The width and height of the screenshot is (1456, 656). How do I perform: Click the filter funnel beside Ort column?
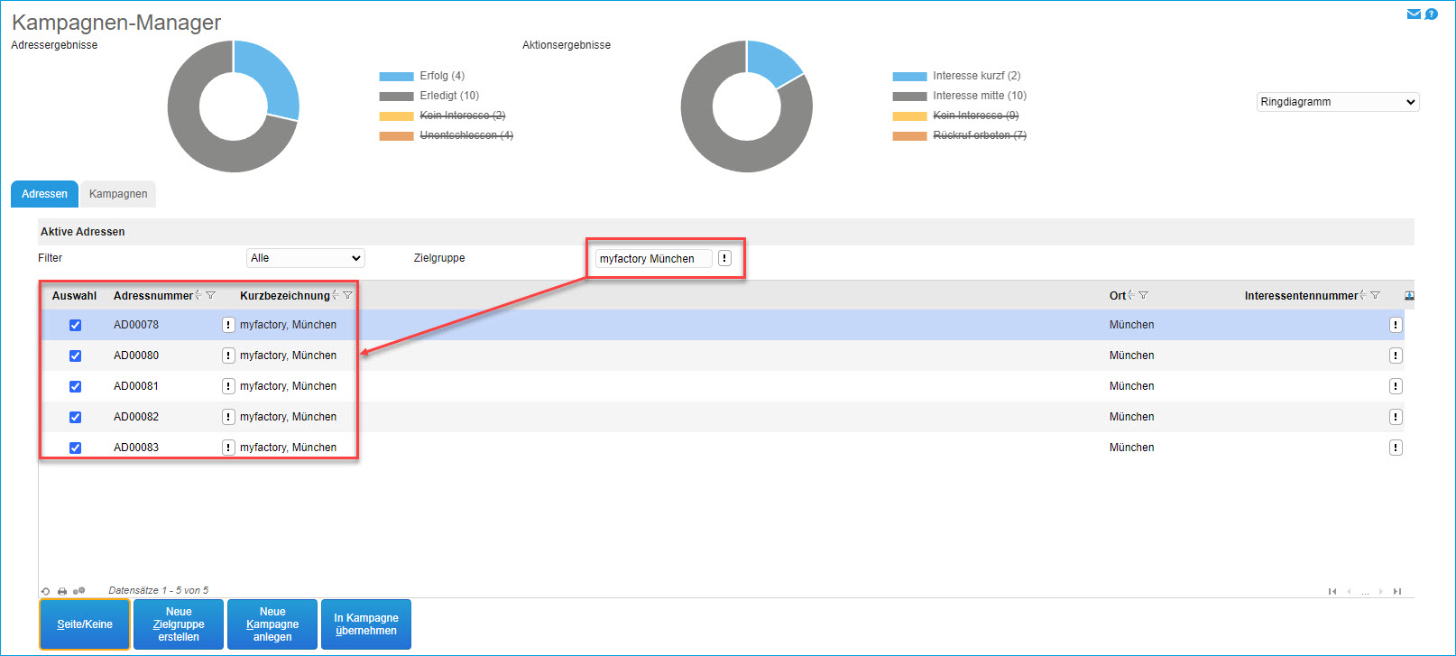point(1144,295)
